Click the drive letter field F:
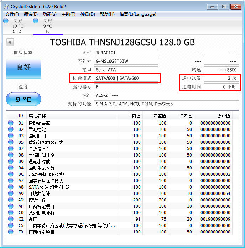This screenshot has height=248, width=245. point(126,87)
